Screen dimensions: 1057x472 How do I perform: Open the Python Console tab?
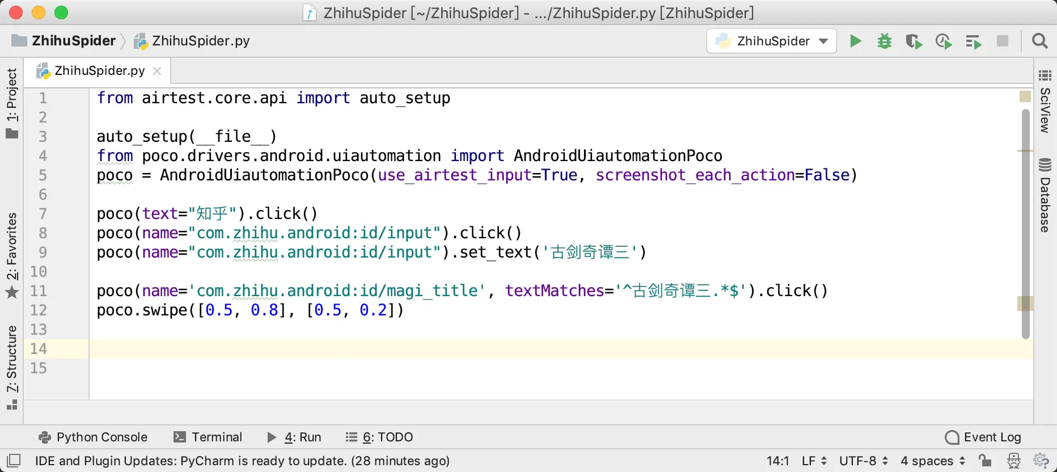(x=92, y=437)
